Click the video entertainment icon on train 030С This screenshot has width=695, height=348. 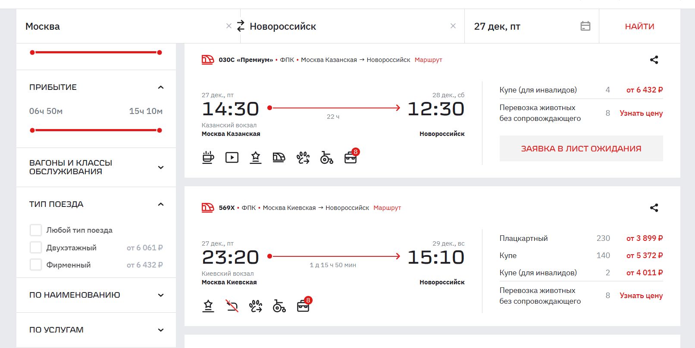(232, 158)
